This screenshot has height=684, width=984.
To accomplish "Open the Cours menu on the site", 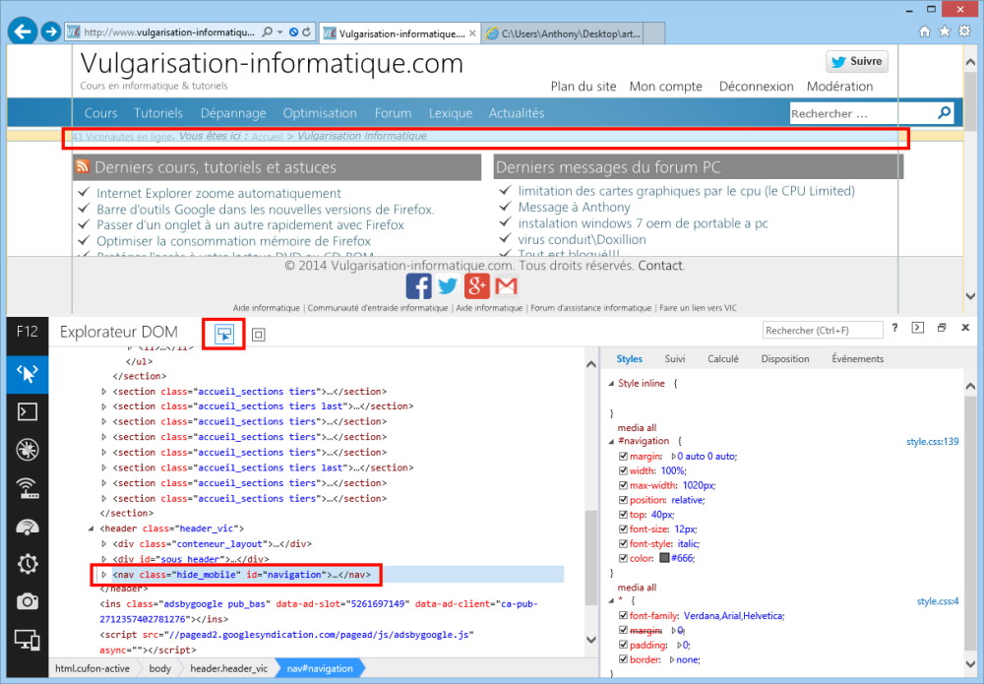I will pos(101,113).
